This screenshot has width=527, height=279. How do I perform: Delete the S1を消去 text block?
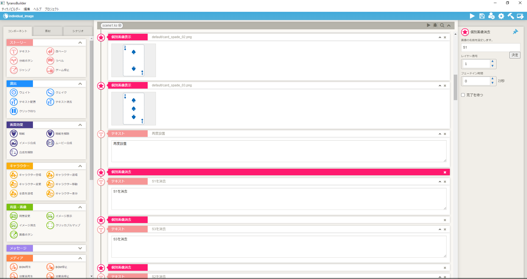pyautogui.click(x=445, y=182)
